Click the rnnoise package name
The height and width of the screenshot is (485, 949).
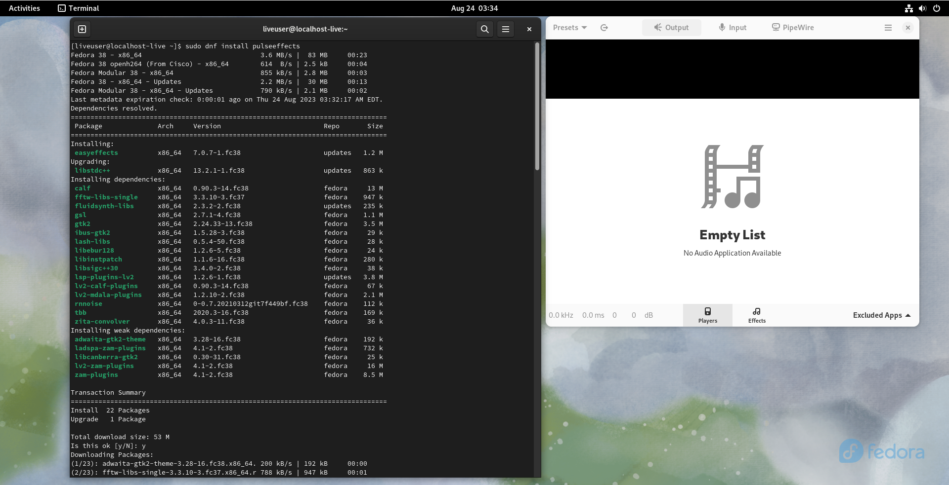point(88,304)
